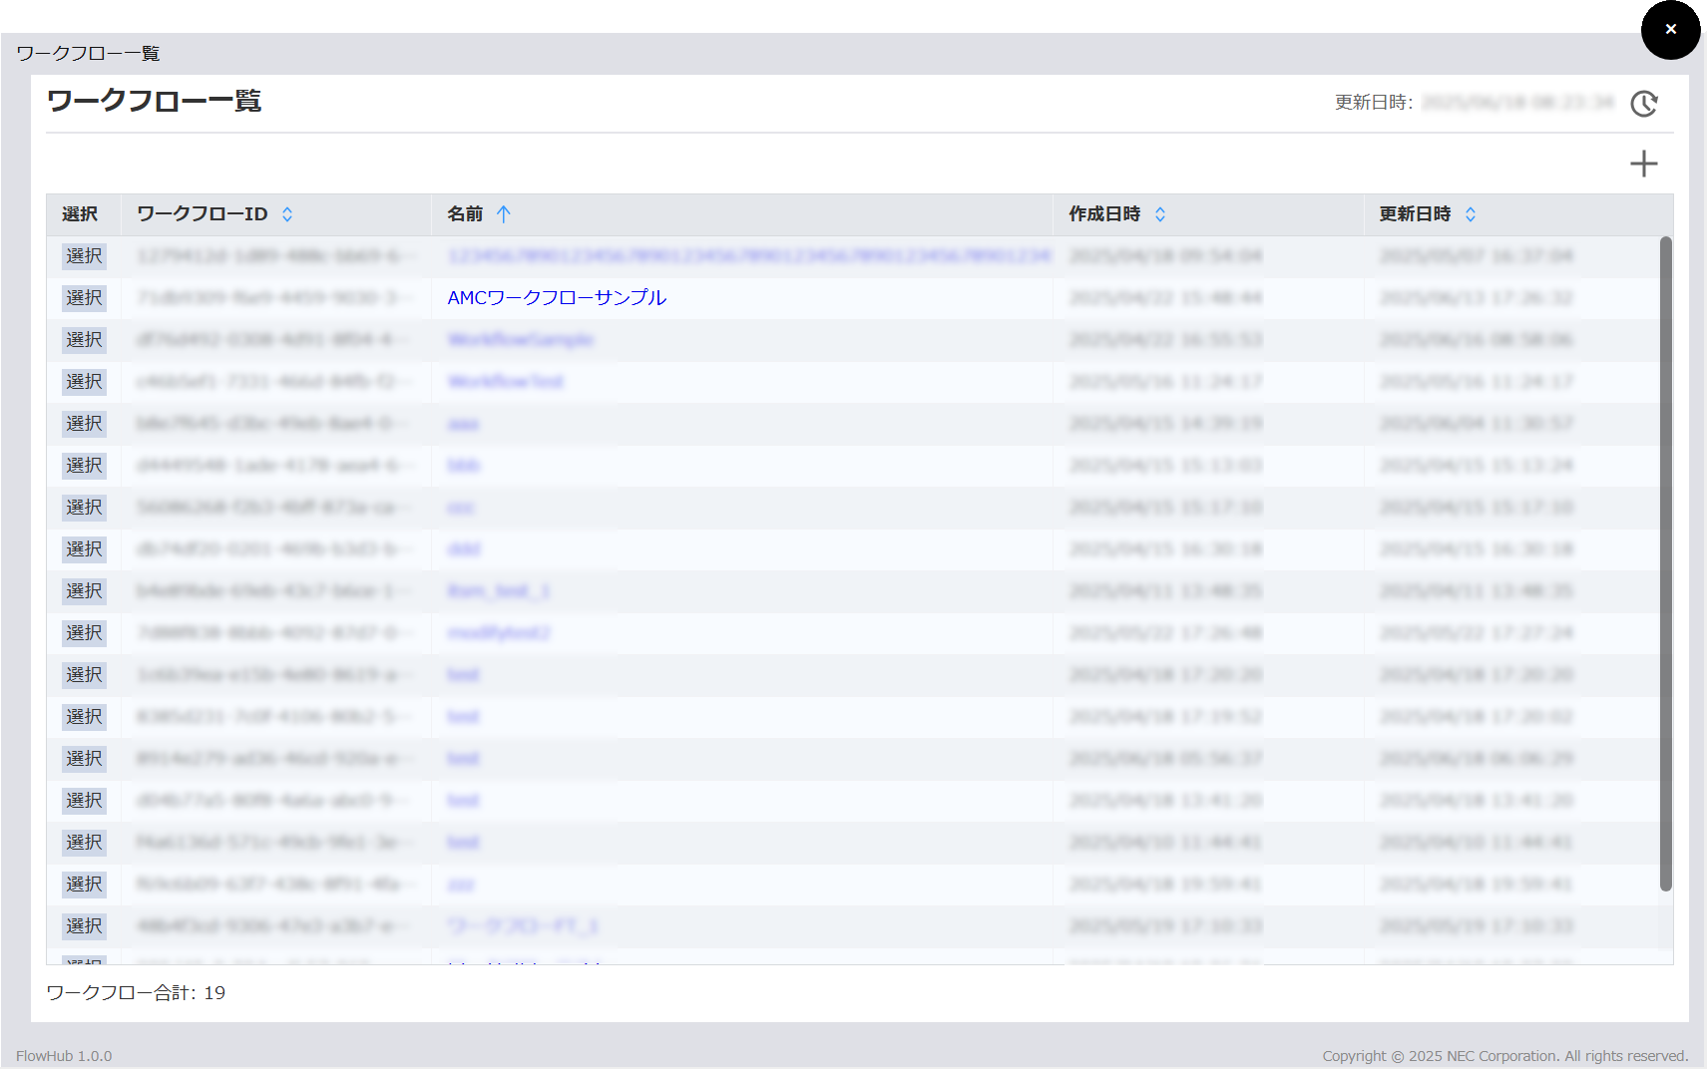The height and width of the screenshot is (1069, 1707).
Task: Refresh the workflow list with the reload icon
Action: (x=1643, y=104)
